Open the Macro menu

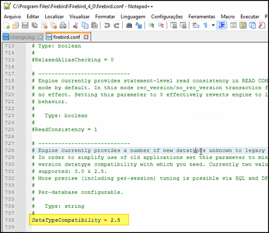[x=228, y=16]
